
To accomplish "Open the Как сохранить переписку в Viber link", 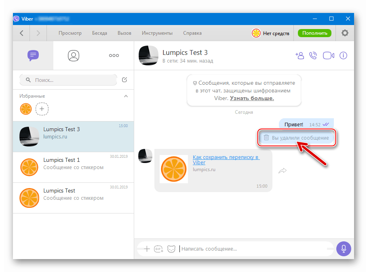I will click(226, 160).
